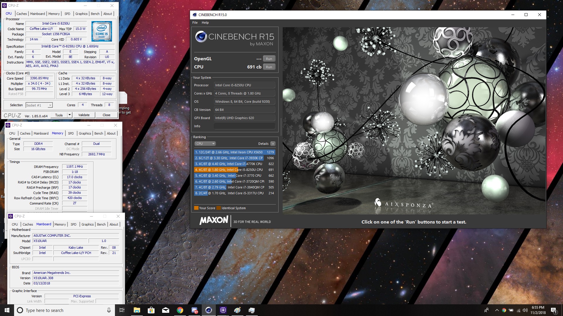Click the Intel Core i5 logo badge
The height and width of the screenshot is (316, 563).
tap(101, 31)
